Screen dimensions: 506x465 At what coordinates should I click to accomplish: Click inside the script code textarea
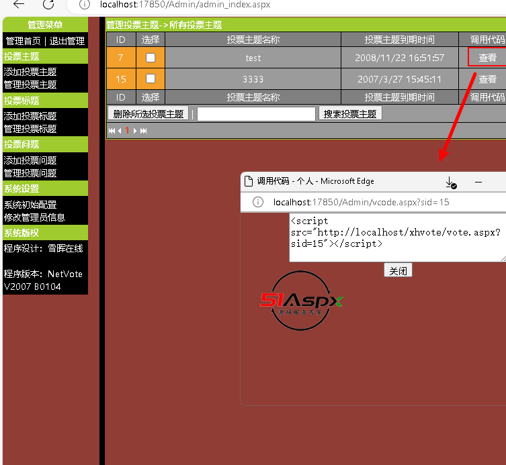[398, 237]
